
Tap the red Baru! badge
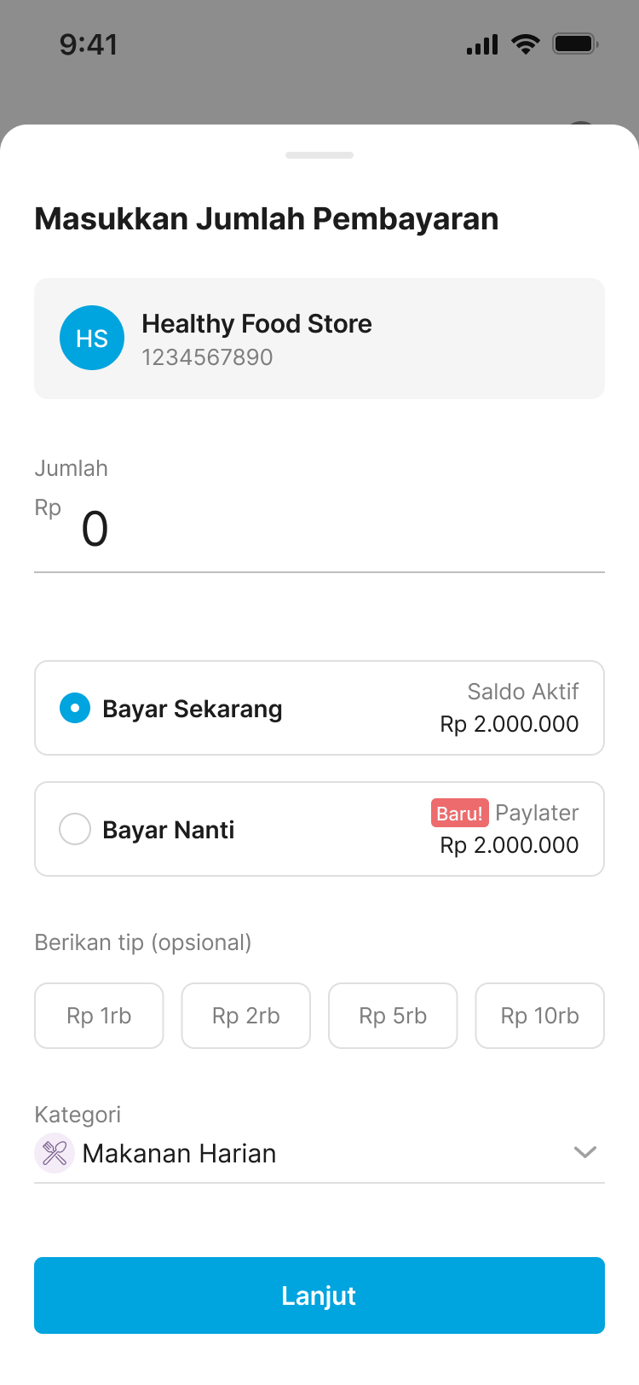click(460, 814)
